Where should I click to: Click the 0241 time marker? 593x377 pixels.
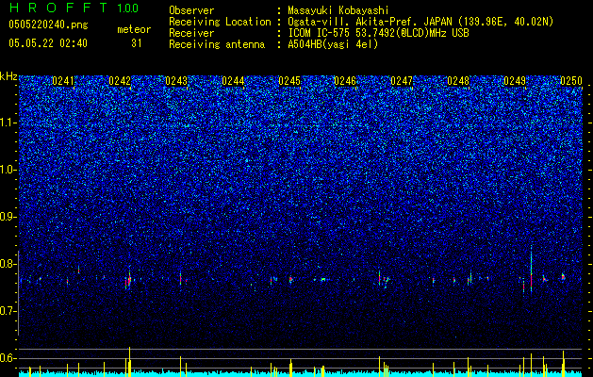[63, 81]
